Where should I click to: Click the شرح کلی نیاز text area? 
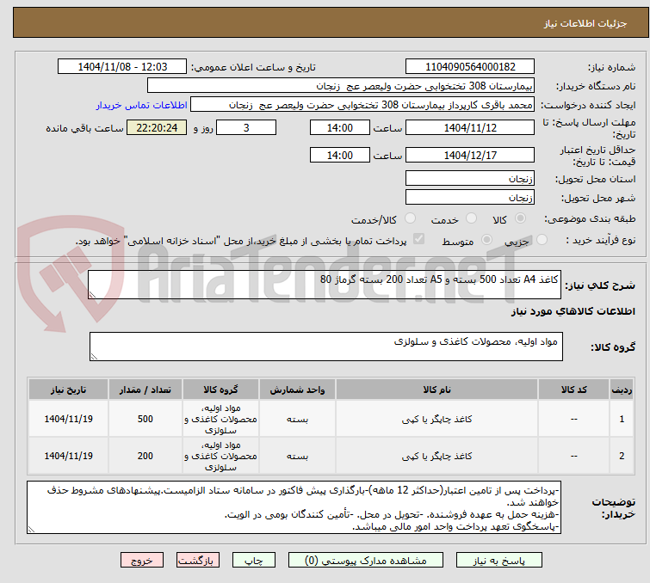[325, 285]
